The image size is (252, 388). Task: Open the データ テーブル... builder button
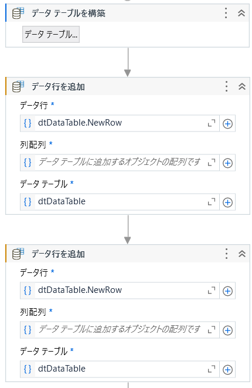(51, 35)
